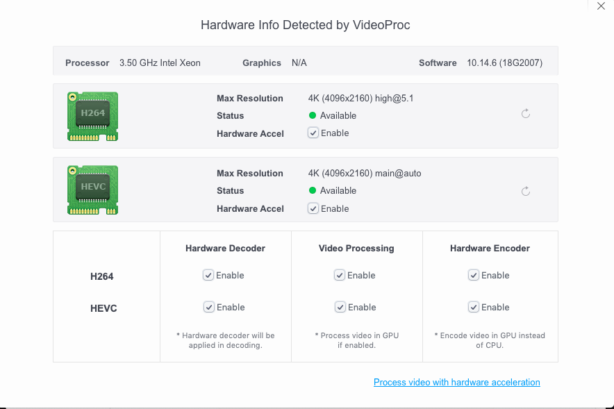This screenshot has width=614, height=409.
Task: Disable HEVC Hardware Decoder checkbox
Action: [x=208, y=307]
